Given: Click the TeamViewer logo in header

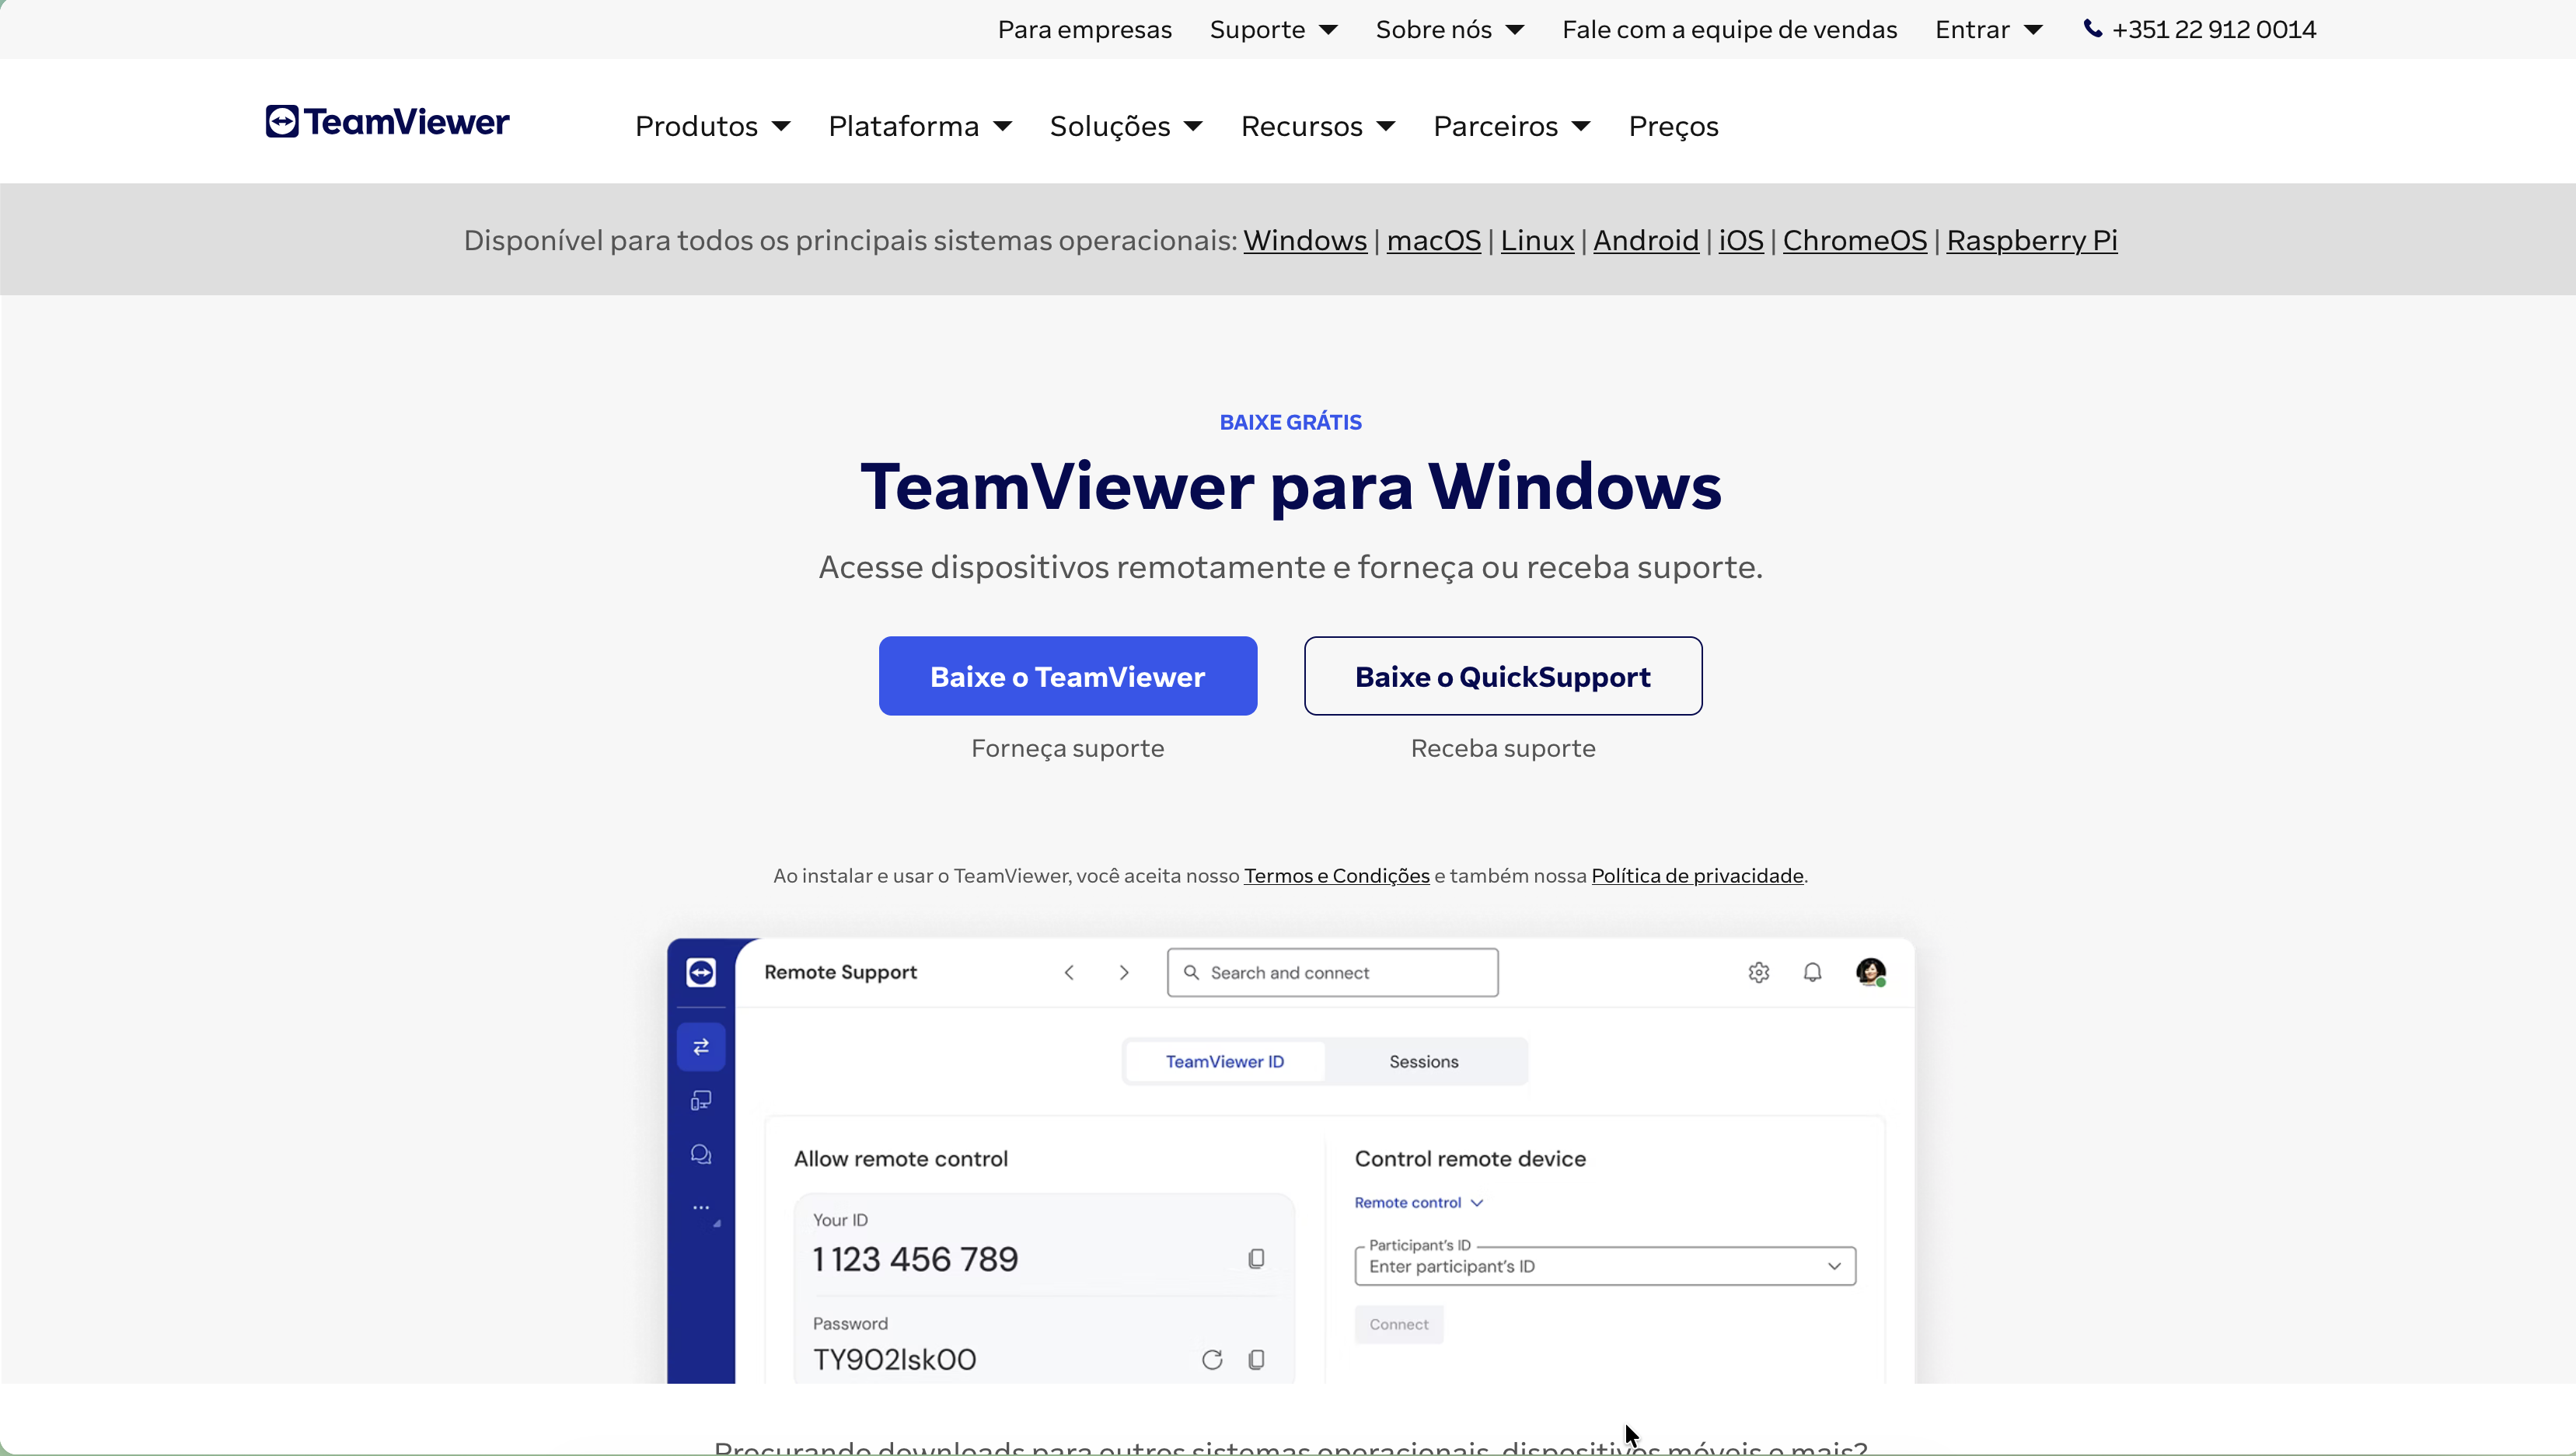Looking at the screenshot, I should (x=387, y=122).
